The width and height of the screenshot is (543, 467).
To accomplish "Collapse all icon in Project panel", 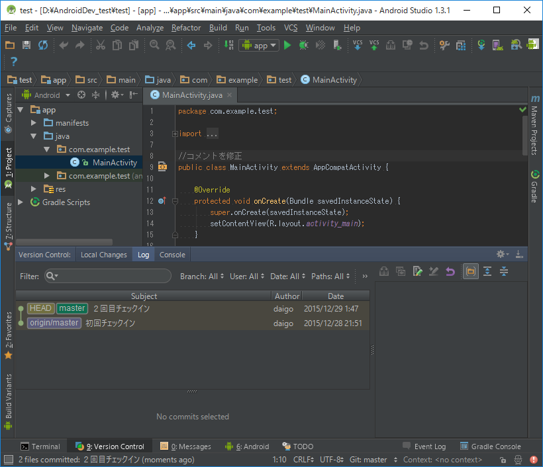I will coord(95,95).
